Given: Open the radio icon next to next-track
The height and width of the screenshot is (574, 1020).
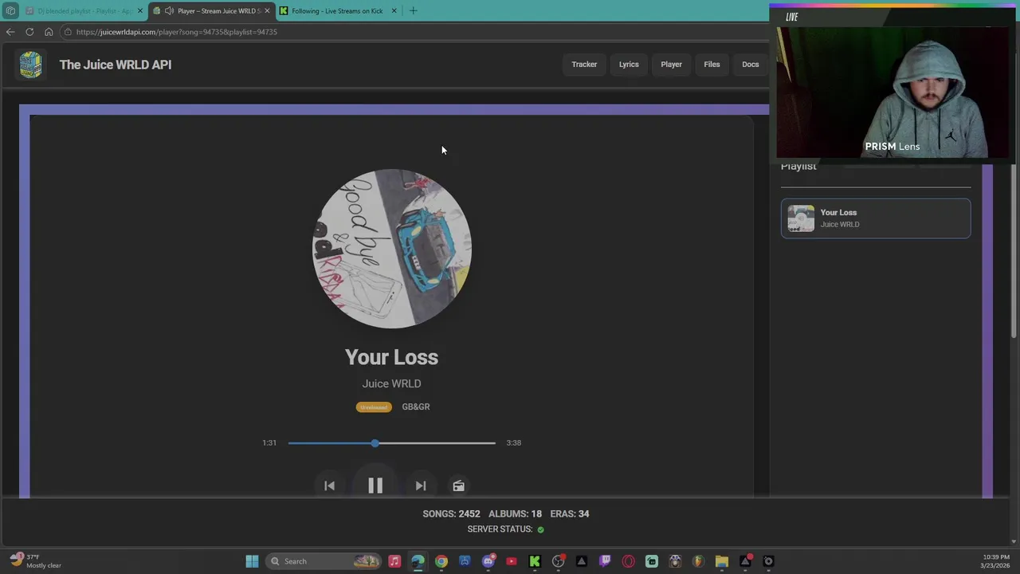Looking at the screenshot, I should (x=458, y=486).
